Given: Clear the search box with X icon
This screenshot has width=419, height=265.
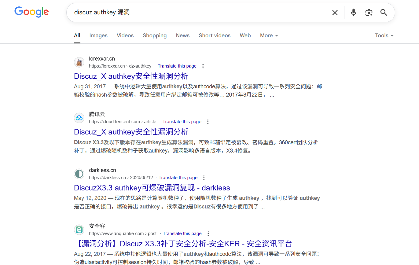Looking at the screenshot, I should click(x=335, y=13).
